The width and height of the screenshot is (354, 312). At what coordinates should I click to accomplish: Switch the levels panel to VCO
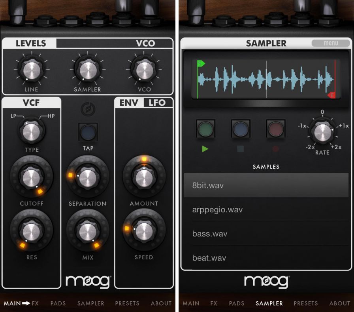pyautogui.click(x=145, y=44)
